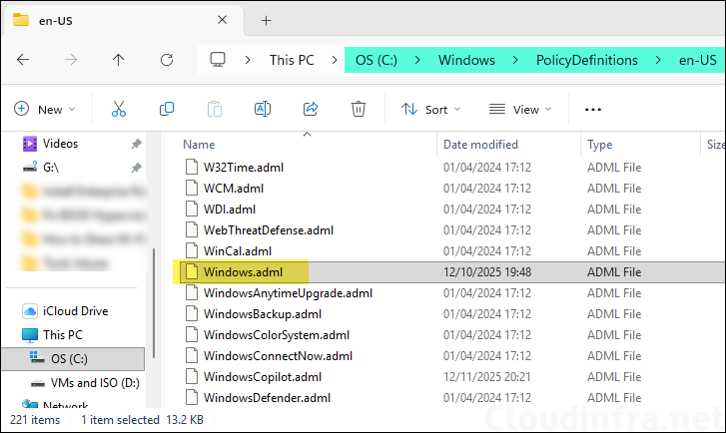Rename the selected file using the rename icon
This screenshot has height=433, width=726.
263,109
